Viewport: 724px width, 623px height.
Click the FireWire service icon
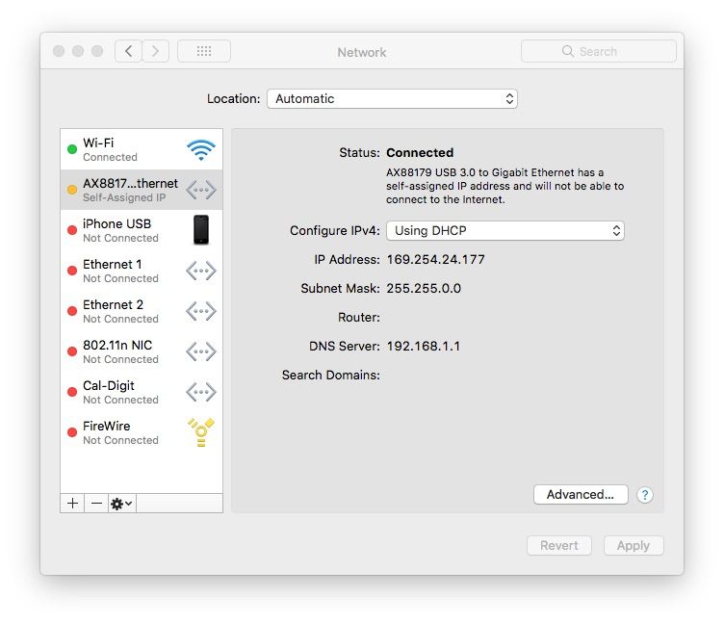200,432
